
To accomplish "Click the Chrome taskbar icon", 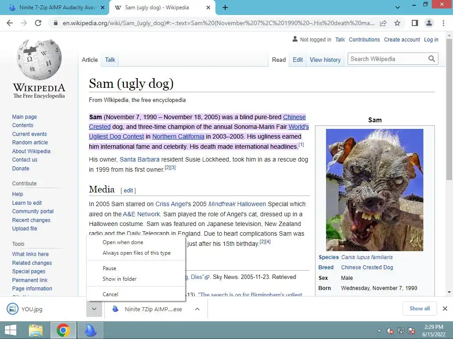I will [63, 330].
